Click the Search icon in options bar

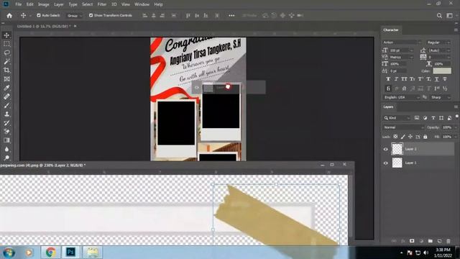(x=439, y=16)
